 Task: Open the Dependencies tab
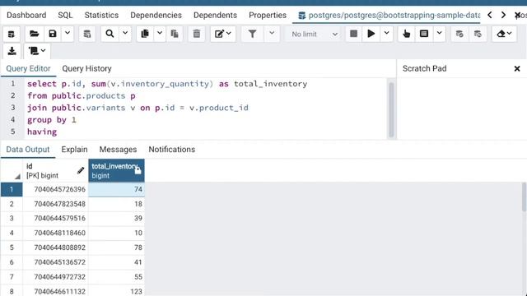pyautogui.click(x=156, y=15)
